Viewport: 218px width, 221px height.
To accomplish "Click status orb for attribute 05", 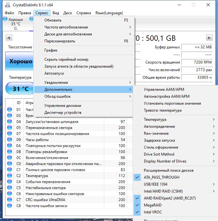I will point(10,127).
